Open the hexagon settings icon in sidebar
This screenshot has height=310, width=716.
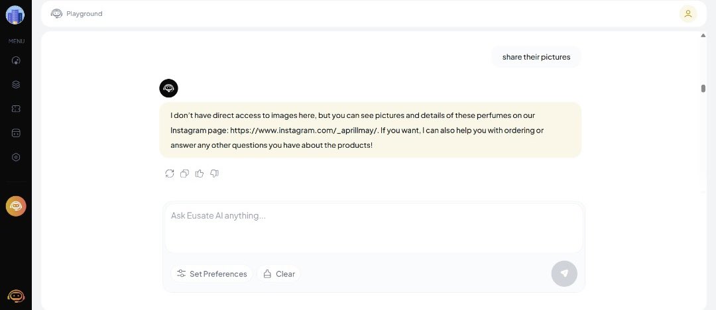coord(16,157)
